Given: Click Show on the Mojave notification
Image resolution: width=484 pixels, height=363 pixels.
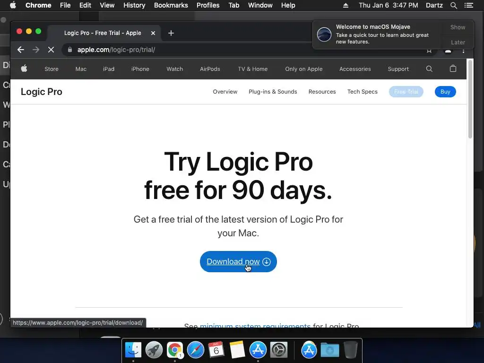Looking at the screenshot, I should click(x=458, y=27).
